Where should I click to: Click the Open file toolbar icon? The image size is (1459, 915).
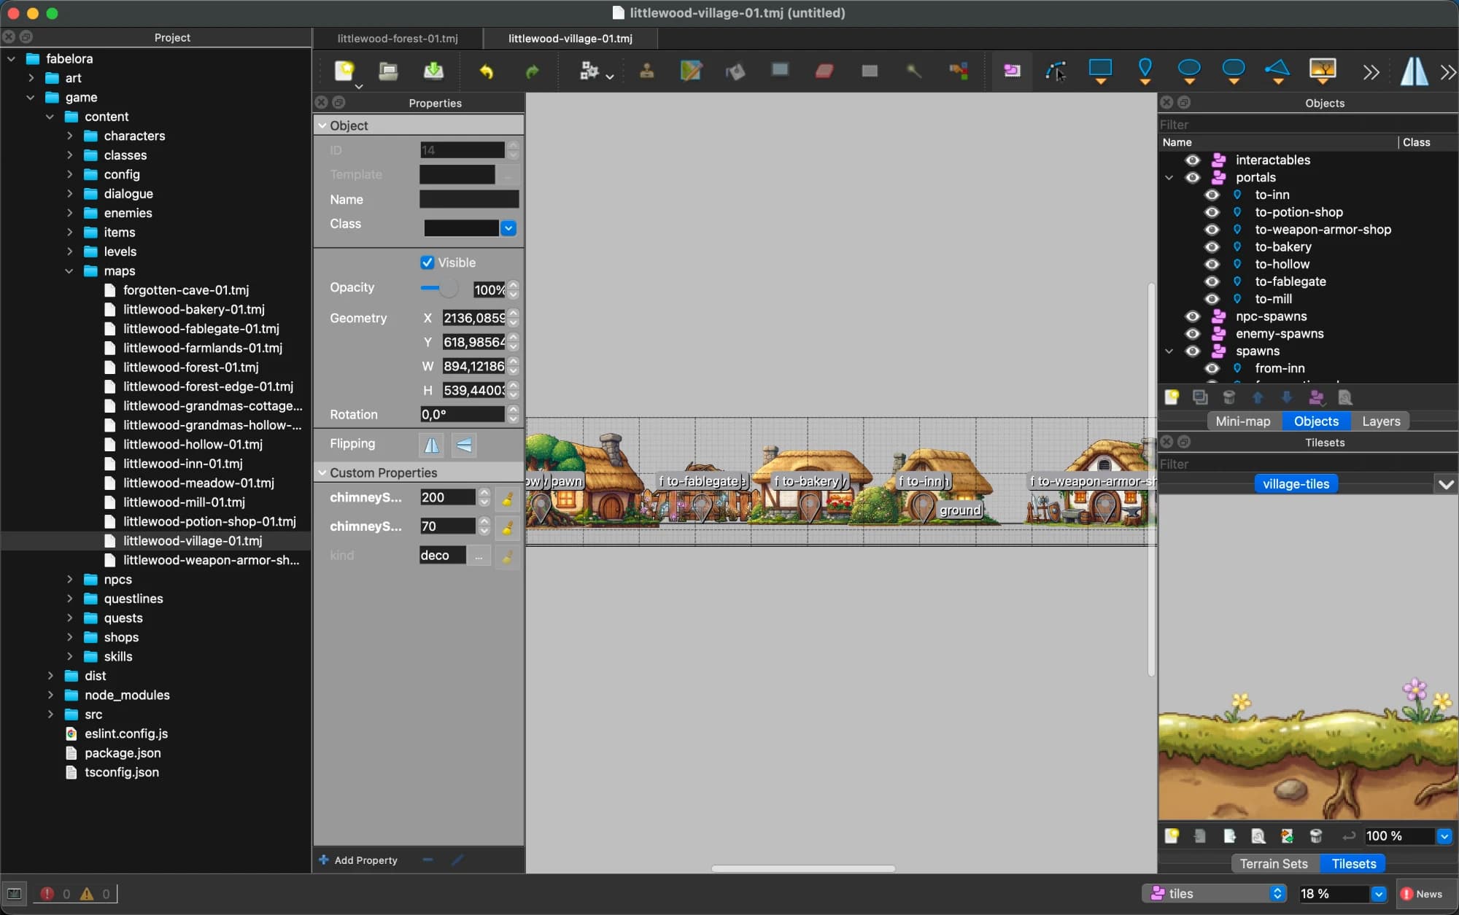[388, 71]
